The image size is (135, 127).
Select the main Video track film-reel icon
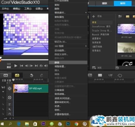pos(9,88)
